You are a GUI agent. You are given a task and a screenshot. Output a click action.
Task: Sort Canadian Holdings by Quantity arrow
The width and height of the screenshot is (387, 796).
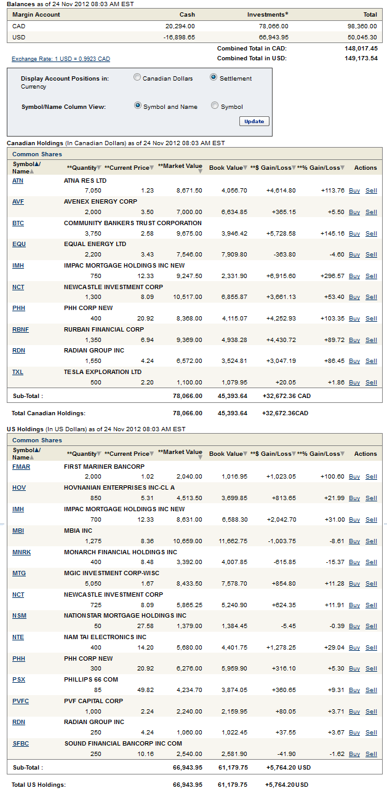tap(100, 168)
